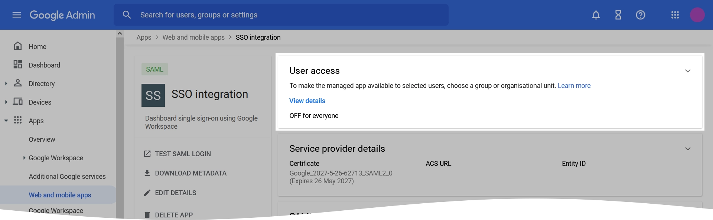
Task: Click the Dashboard icon in sidebar
Action: click(18, 65)
